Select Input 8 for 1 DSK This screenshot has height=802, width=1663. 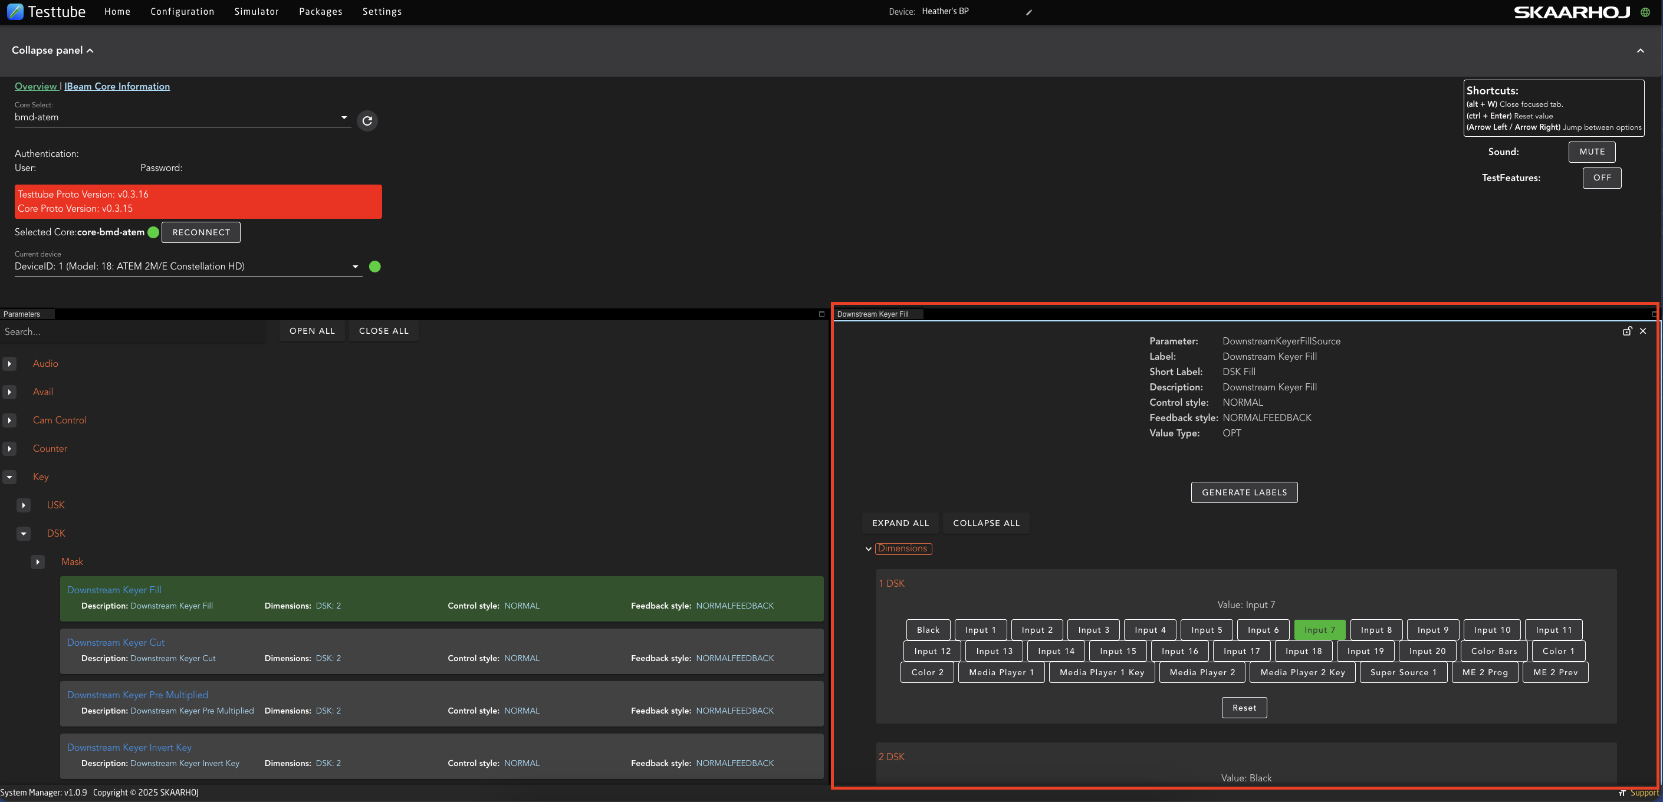(x=1376, y=630)
